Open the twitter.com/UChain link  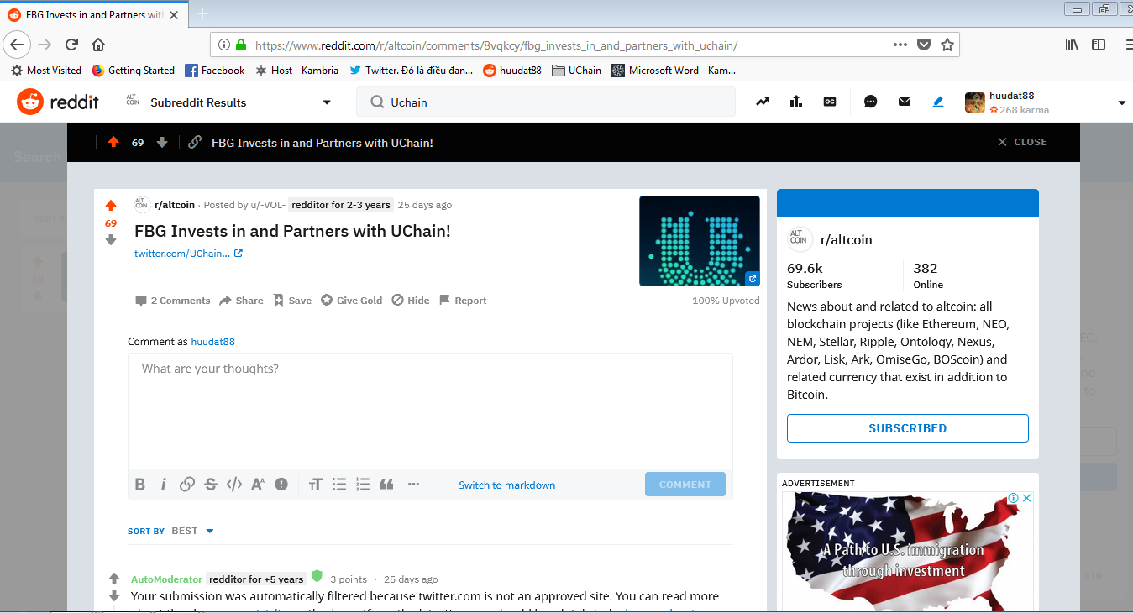[x=188, y=254]
